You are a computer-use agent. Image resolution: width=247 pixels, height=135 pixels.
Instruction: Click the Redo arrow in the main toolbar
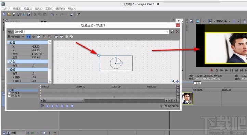62,14
